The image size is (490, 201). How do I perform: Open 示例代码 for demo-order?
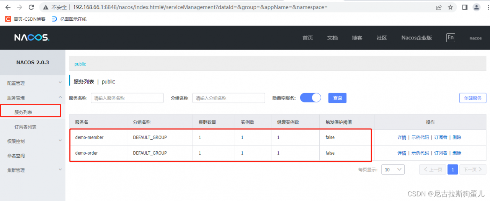point(420,153)
